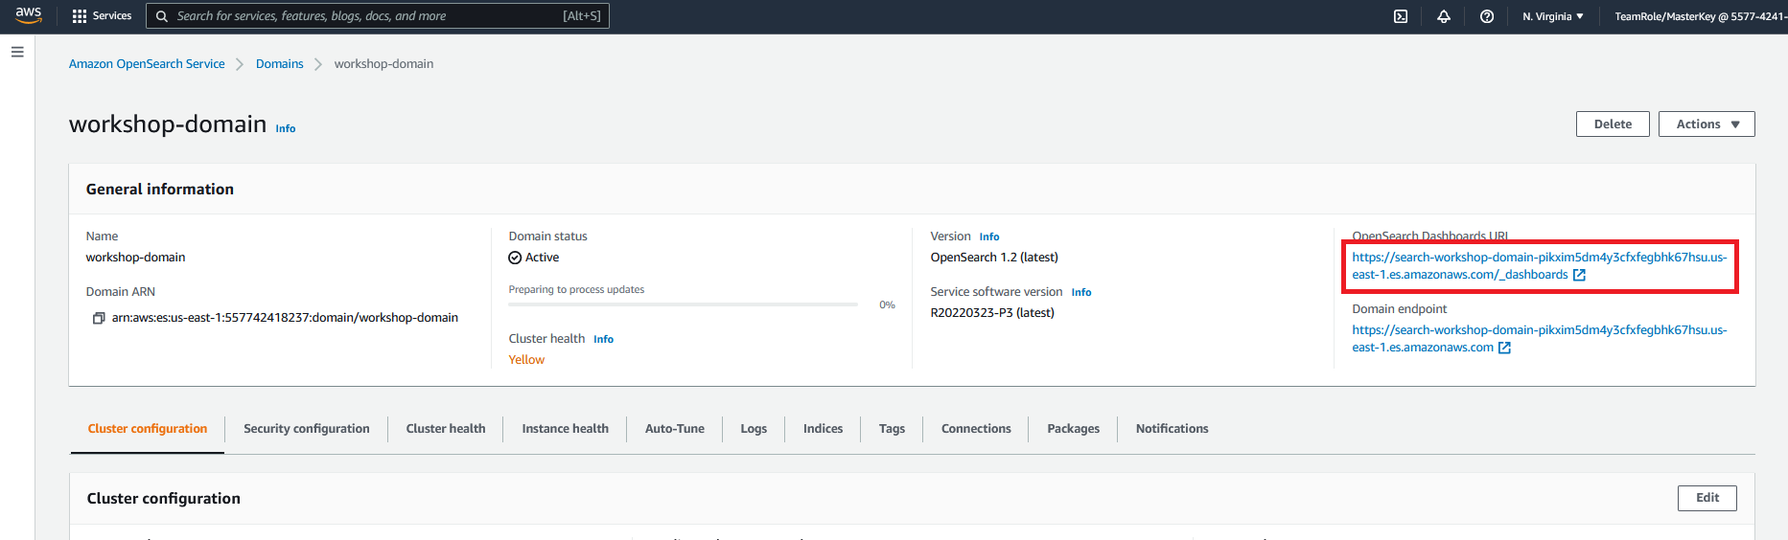Image resolution: width=1788 pixels, height=540 pixels.
Task: Click the AWS logo home icon
Action: (29, 15)
